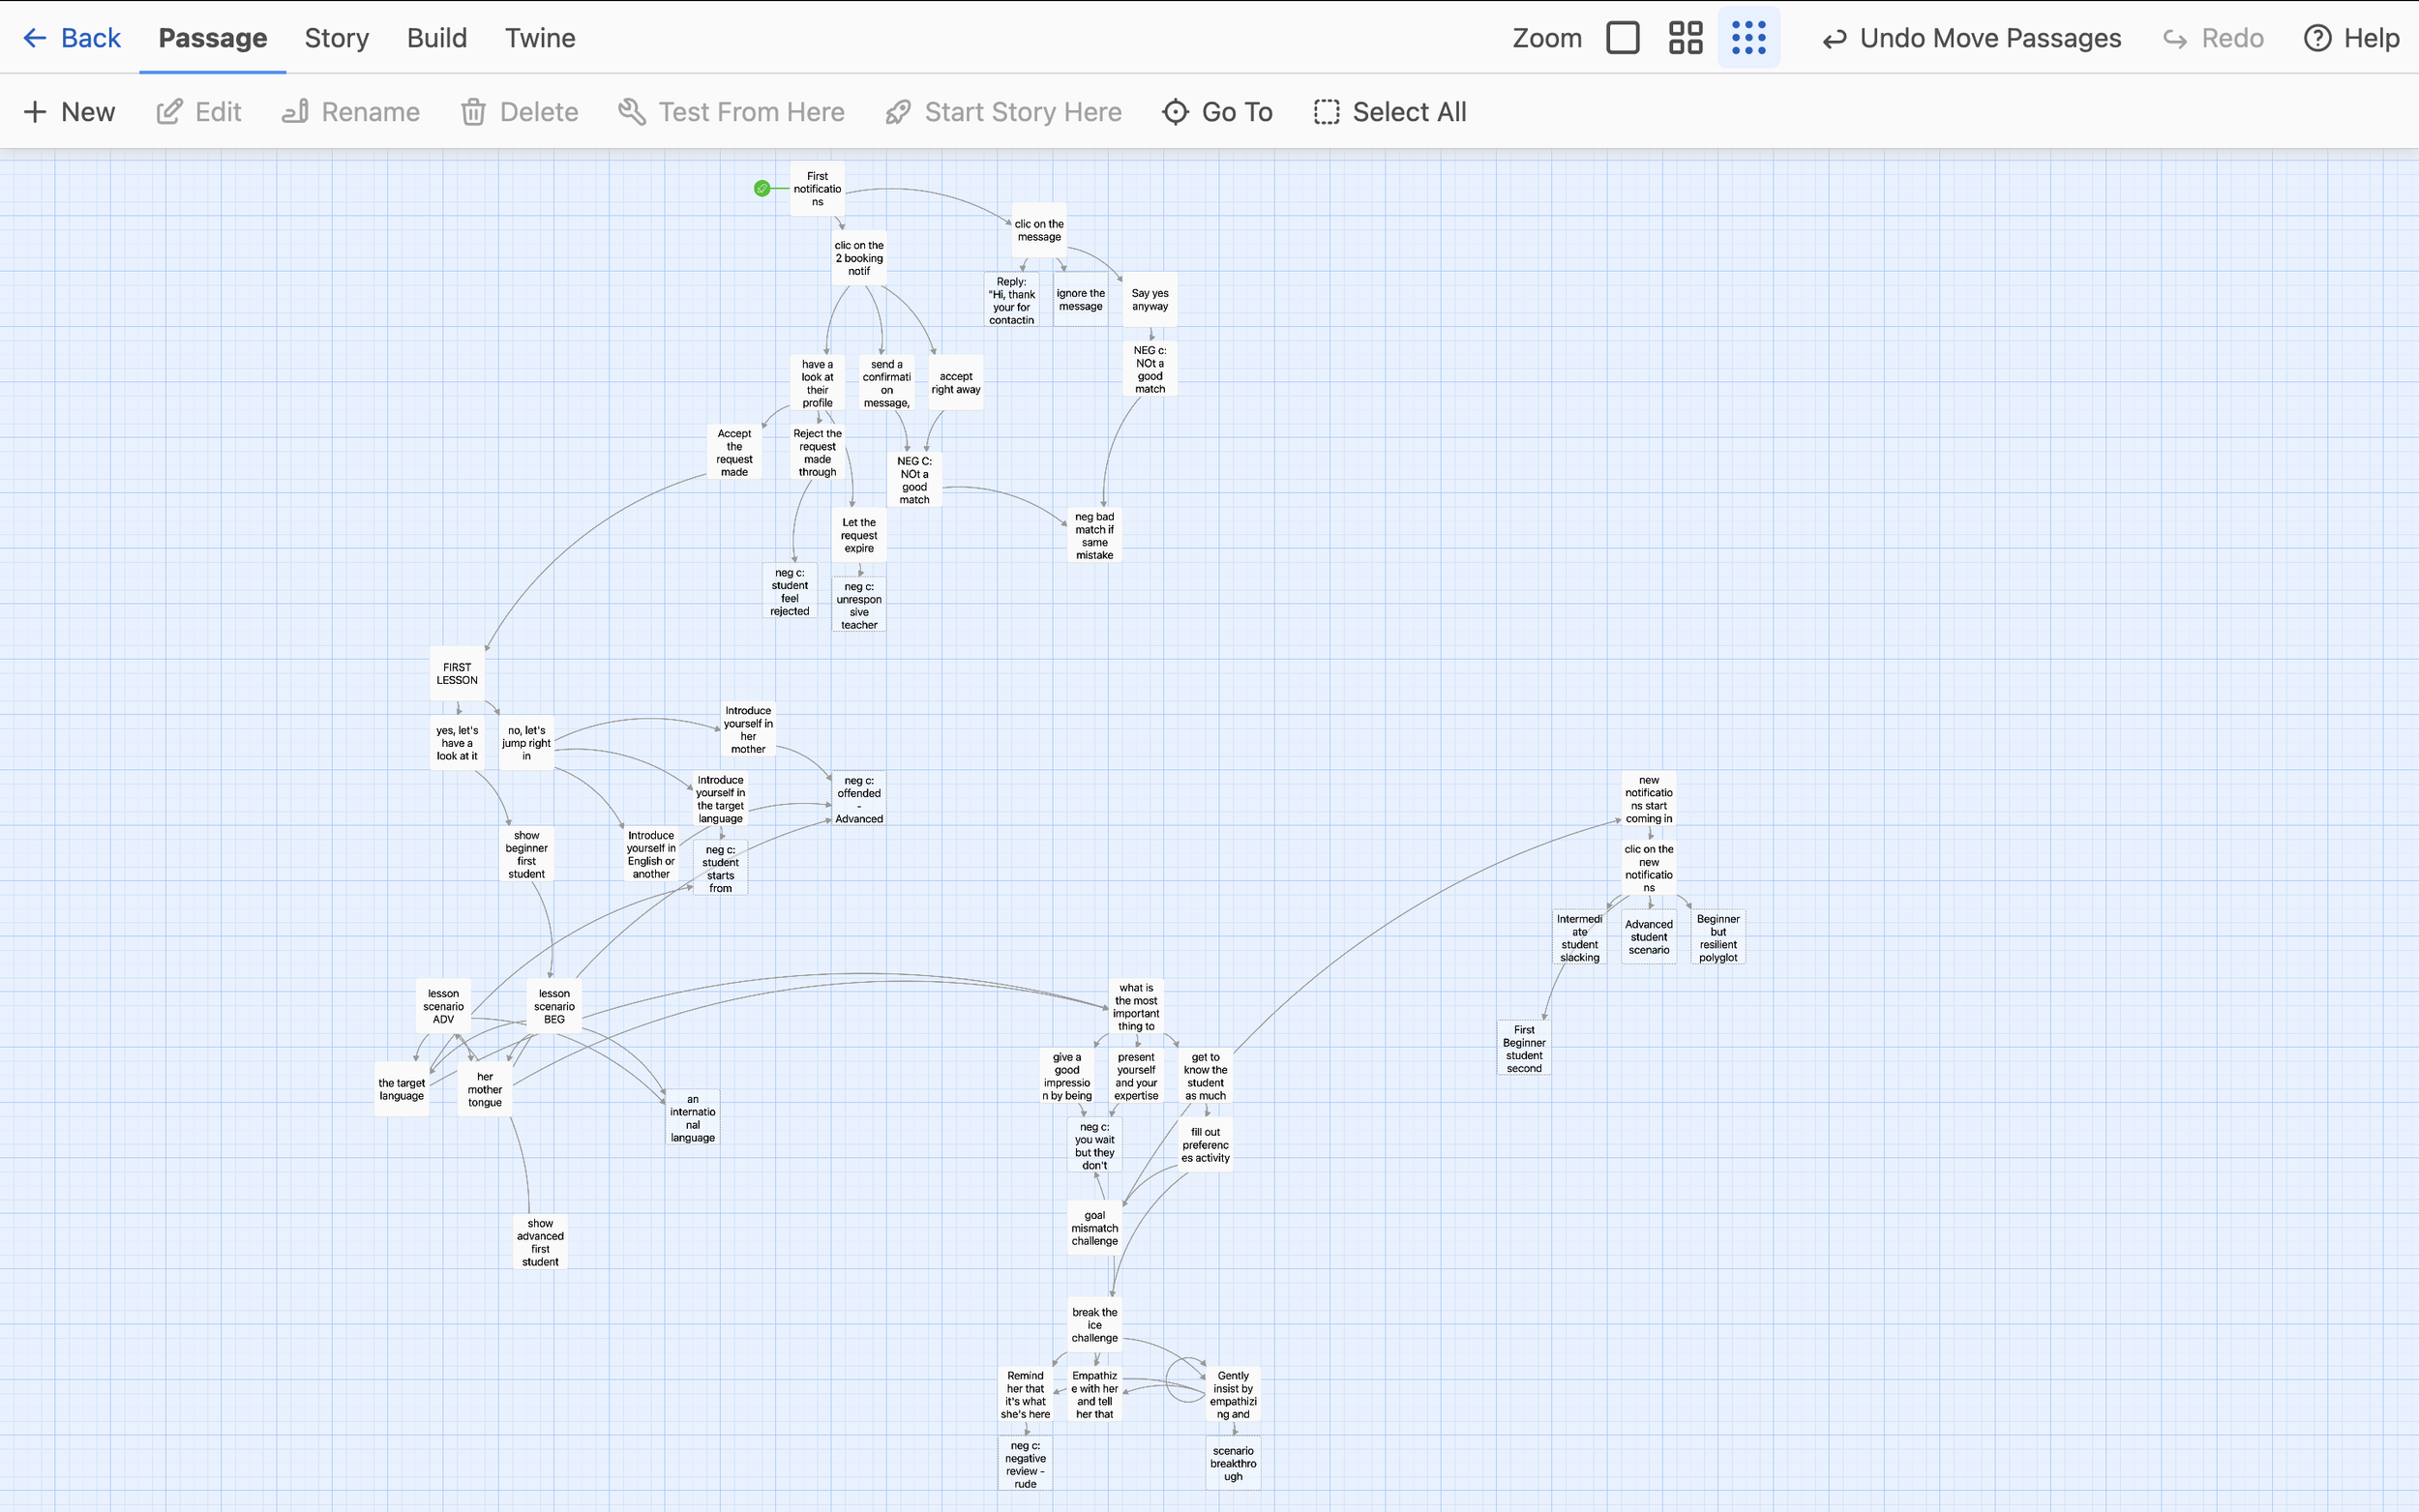Image resolution: width=2419 pixels, height=1512 pixels.
Task: Select the Passage tab
Action: click(213, 38)
